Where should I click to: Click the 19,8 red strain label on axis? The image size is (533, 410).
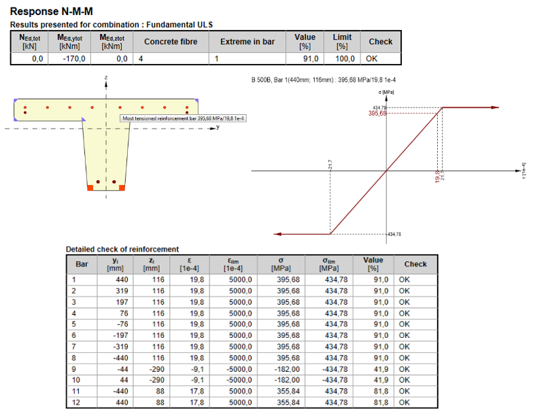[x=438, y=177]
